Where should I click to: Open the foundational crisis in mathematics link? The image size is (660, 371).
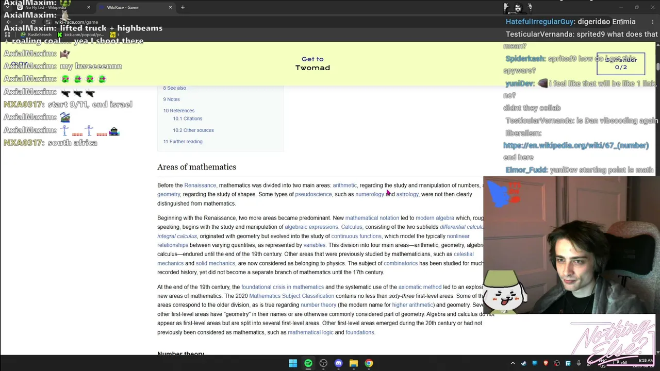tap(283, 287)
